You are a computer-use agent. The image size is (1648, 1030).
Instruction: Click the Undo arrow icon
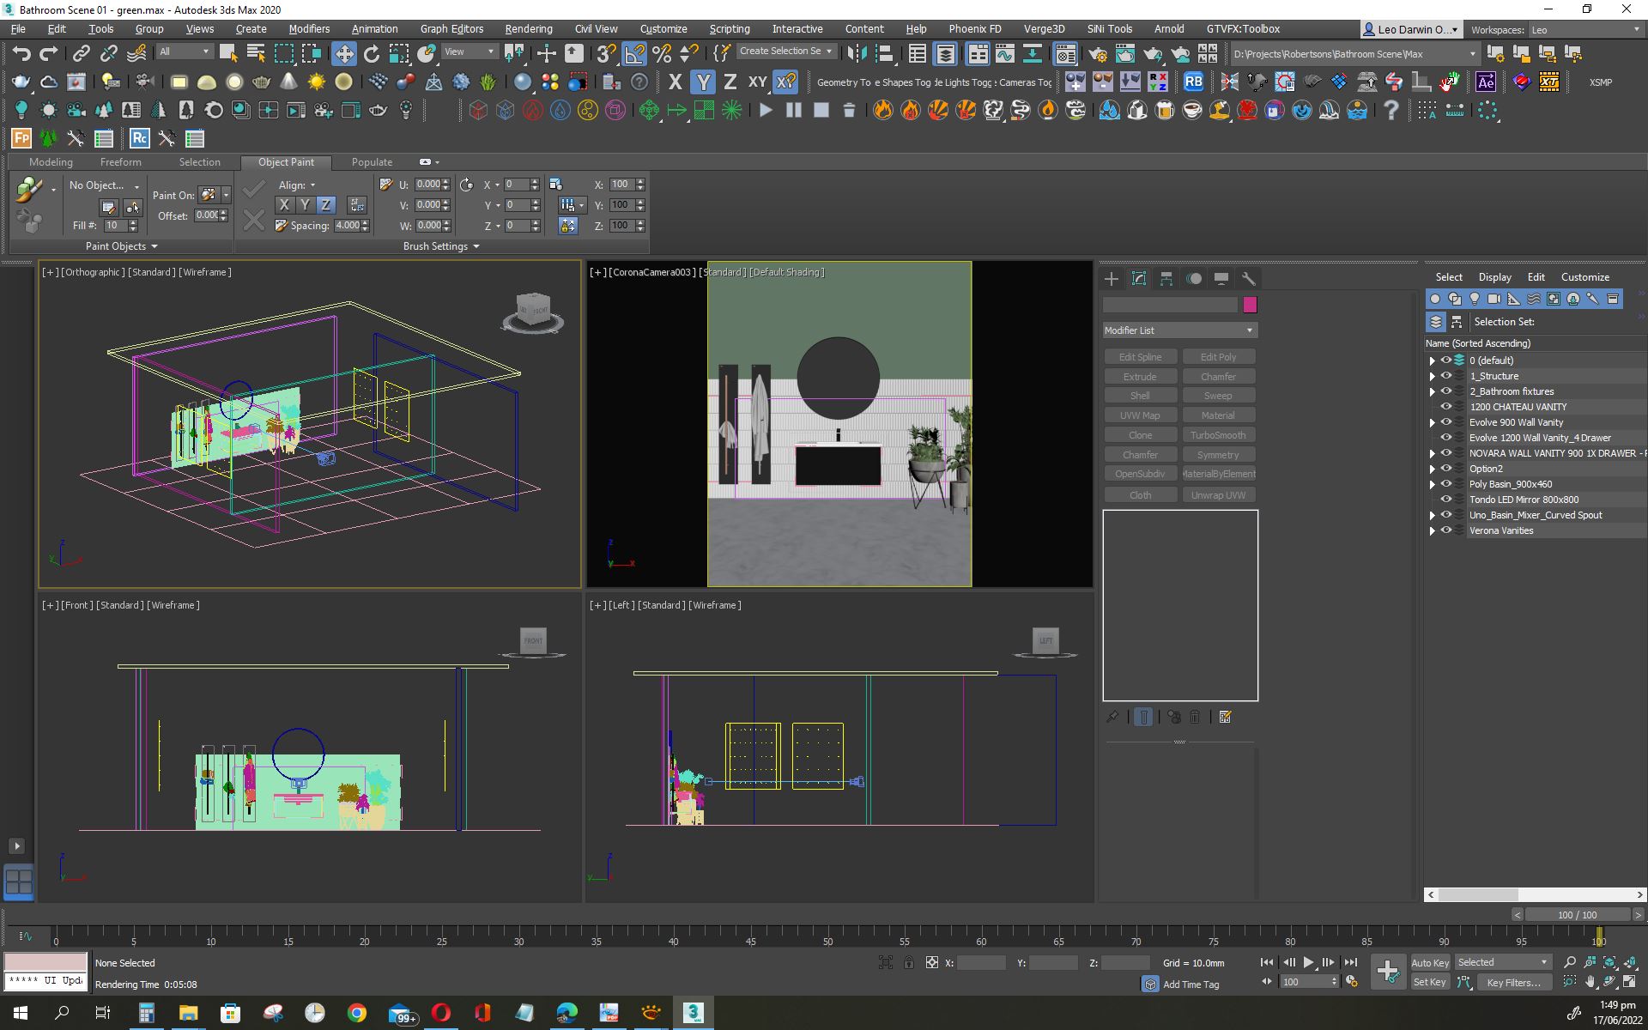[21, 54]
